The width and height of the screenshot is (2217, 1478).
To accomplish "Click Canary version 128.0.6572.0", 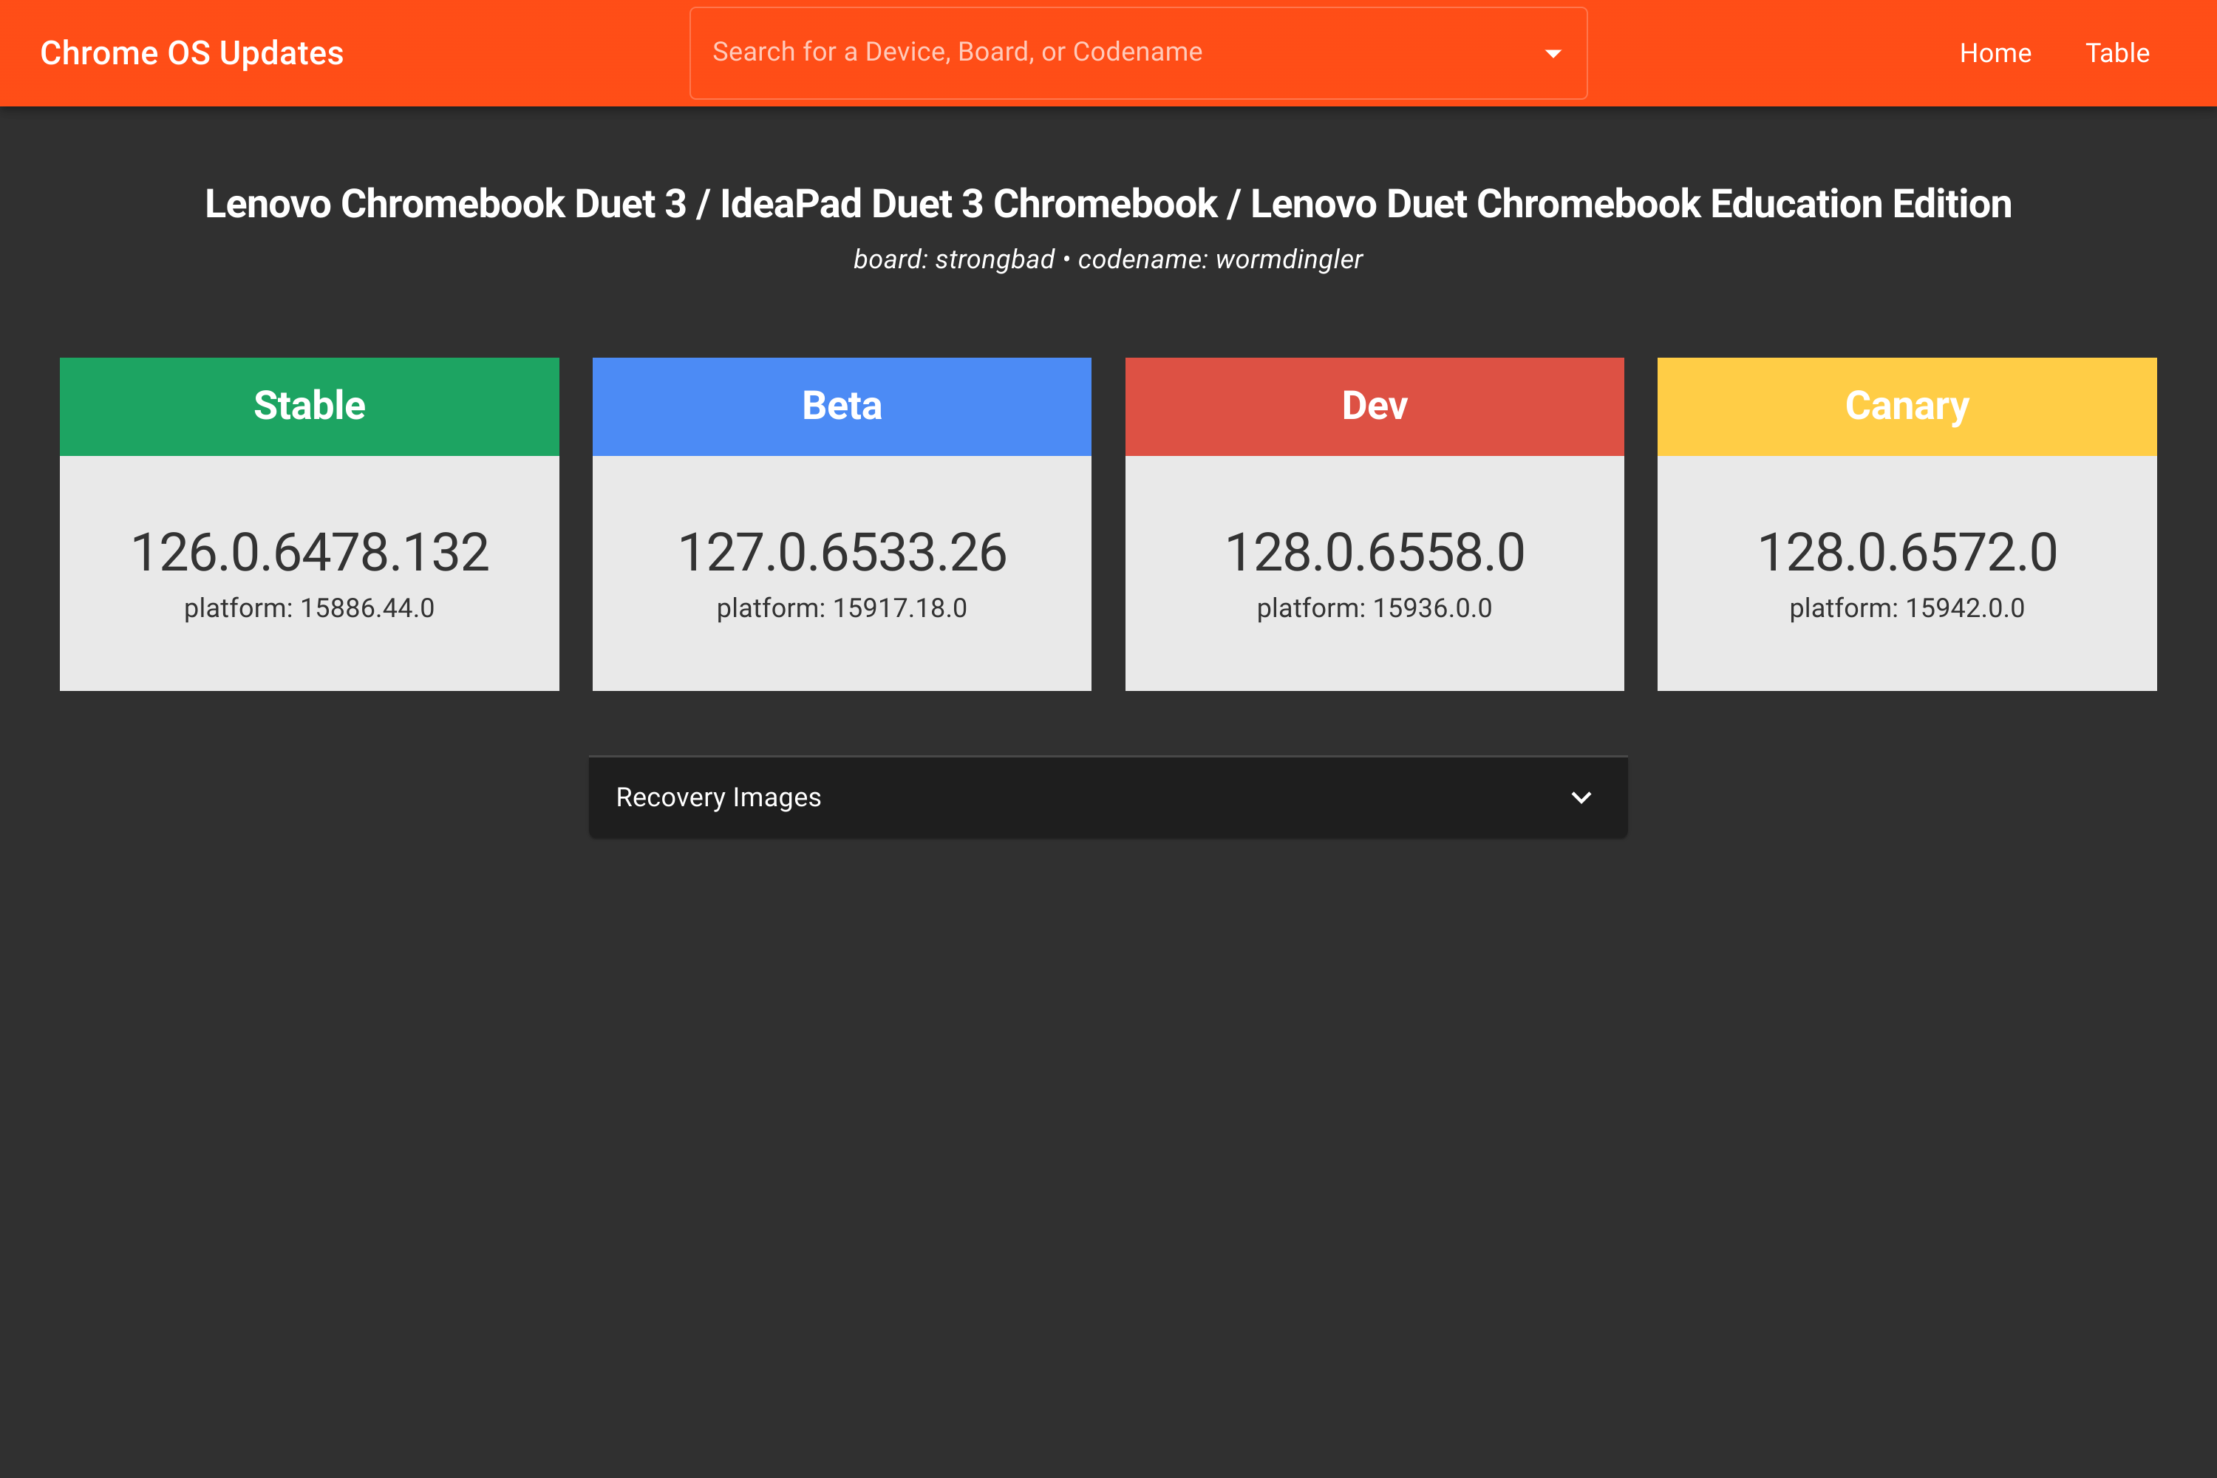I will (x=1906, y=552).
